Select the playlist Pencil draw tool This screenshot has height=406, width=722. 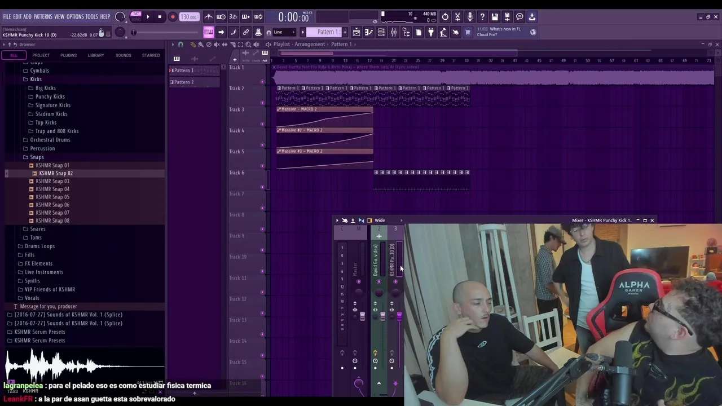click(x=193, y=44)
